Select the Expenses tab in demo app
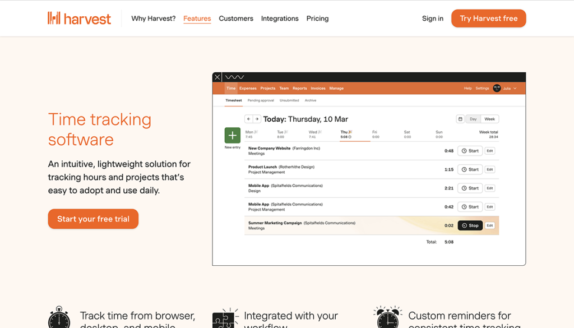Image resolution: width=574 pixels, height=328 pixels. [248, 88]
